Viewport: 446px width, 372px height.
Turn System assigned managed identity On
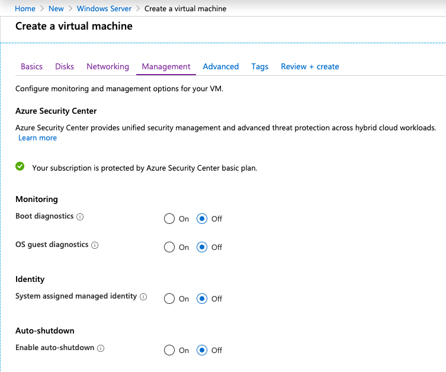click(x=169, y=299)
